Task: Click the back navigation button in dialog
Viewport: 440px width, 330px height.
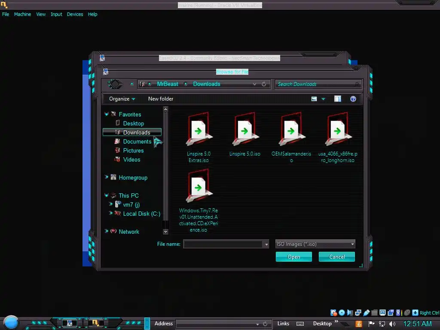Action: pos(115,84)
